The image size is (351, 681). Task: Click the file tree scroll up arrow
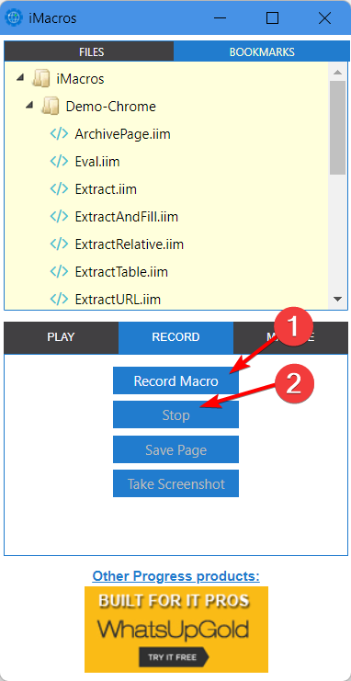coord(337,72)
